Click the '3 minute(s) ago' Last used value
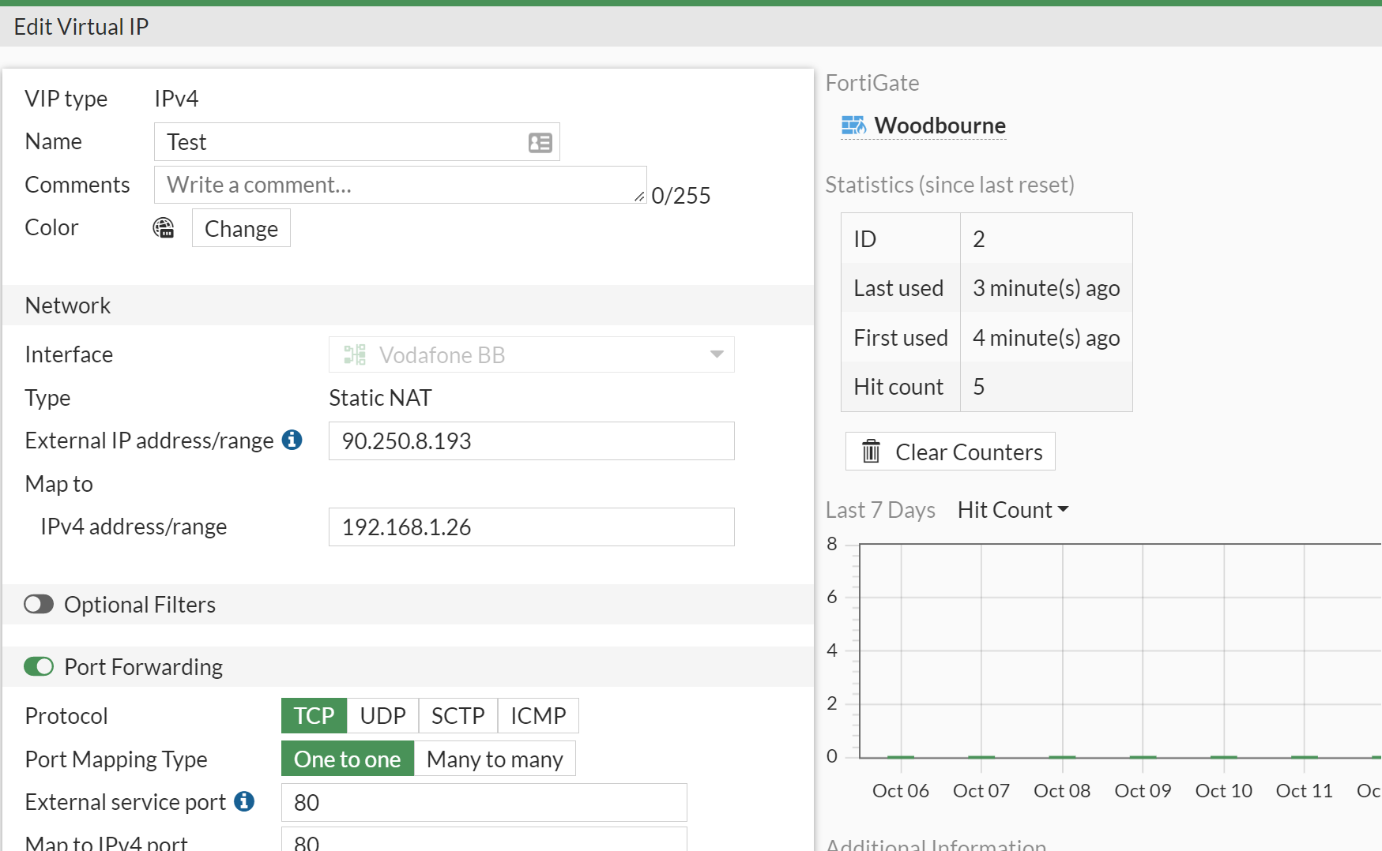The height and width of the screenshot is (851, 1382). point(1046,288)
